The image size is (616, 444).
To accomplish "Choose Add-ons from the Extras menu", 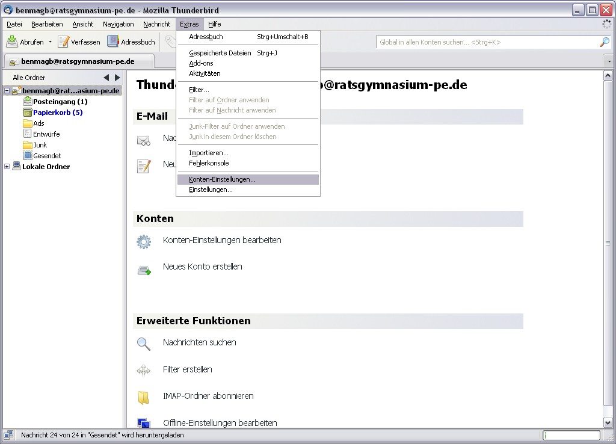I will [201, 63].
